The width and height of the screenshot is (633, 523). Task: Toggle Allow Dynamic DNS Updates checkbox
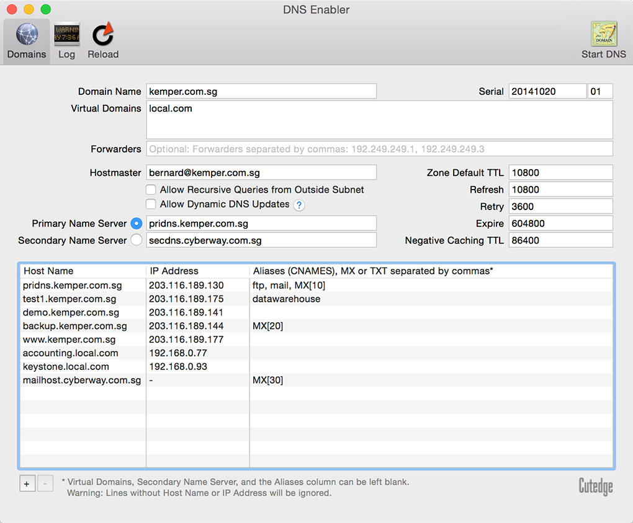[x=151, y=204]
